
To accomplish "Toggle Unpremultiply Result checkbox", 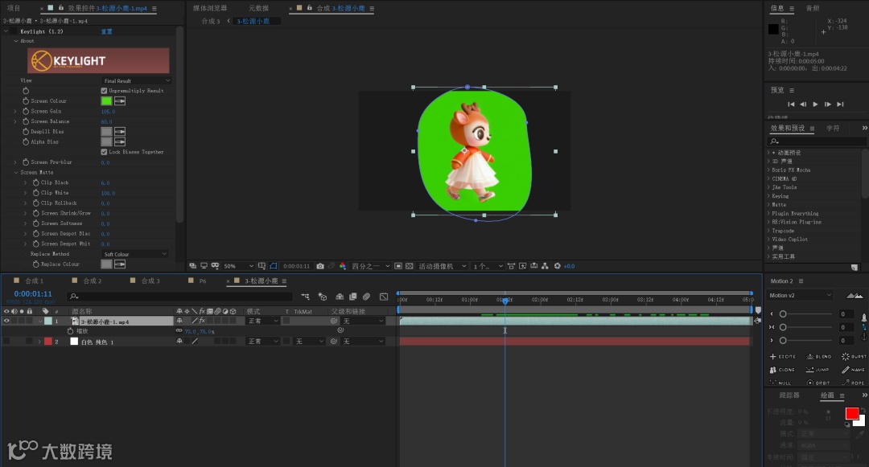I will coord(104,91).
